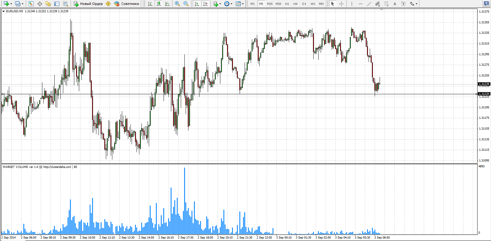This screenshot has height=241, width=491.
Task: Click the zoom out magnifier icon
Action: pyautogui.click(x=186, y=4)
